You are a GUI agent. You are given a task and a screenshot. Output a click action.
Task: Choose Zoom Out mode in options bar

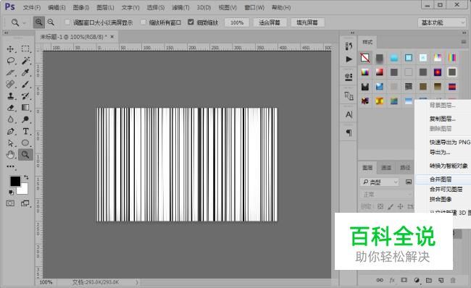[51, 22]
